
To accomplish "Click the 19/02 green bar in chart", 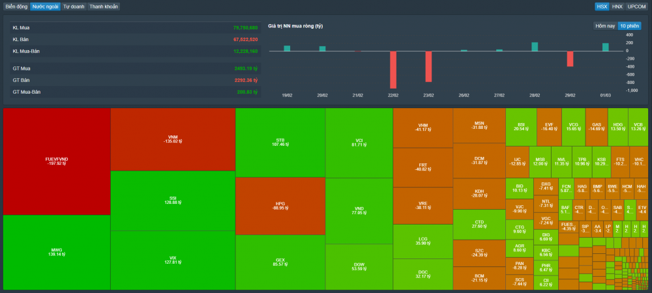I will pos(287,48).
